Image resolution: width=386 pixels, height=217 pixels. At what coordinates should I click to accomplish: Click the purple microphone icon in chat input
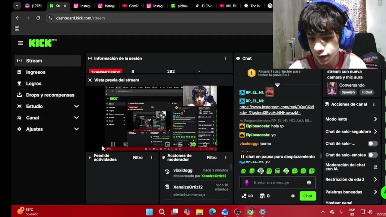[247, 182]
